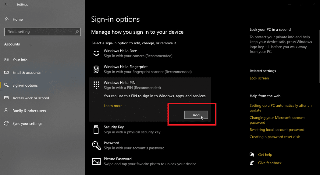Click the Windows Hello Fingerprint icon

96,69
